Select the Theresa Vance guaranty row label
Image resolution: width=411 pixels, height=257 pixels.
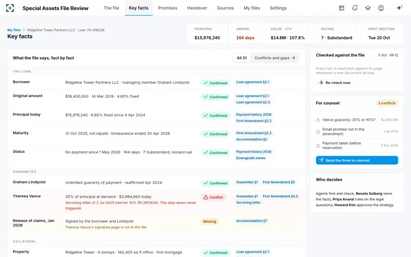[x=27, y=196]
